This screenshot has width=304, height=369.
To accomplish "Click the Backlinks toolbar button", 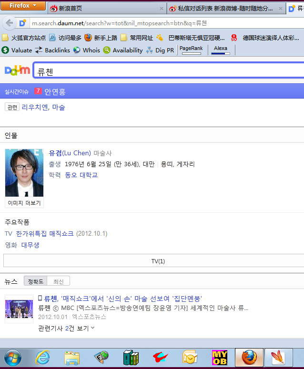I will [x=52, y=50].
